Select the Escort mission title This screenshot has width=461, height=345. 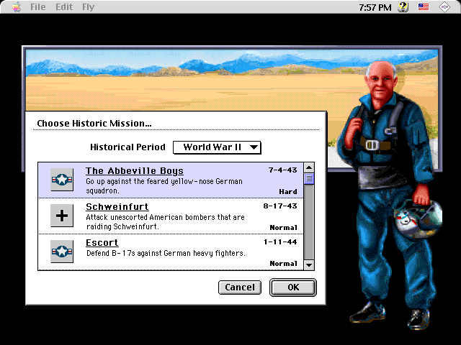point(102,243)
